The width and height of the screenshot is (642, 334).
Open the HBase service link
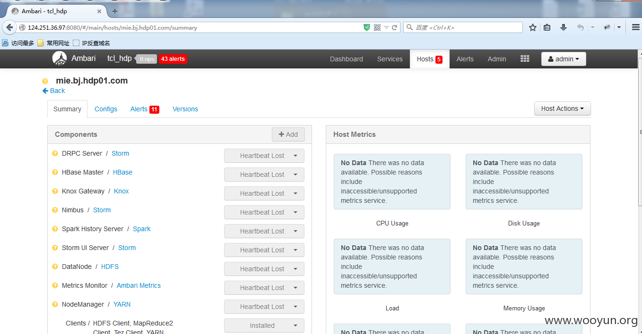pos(122,172)
